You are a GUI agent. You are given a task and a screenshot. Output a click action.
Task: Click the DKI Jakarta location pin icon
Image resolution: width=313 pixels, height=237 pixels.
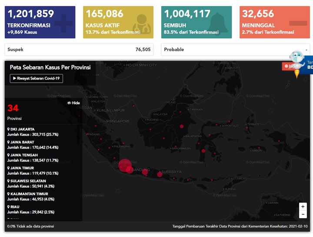pyautogui.click(x=9, y=129)
